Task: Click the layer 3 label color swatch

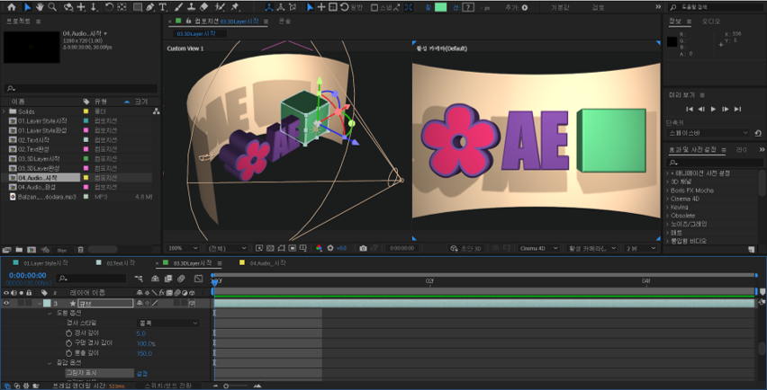Action: (x=47, y=303)
